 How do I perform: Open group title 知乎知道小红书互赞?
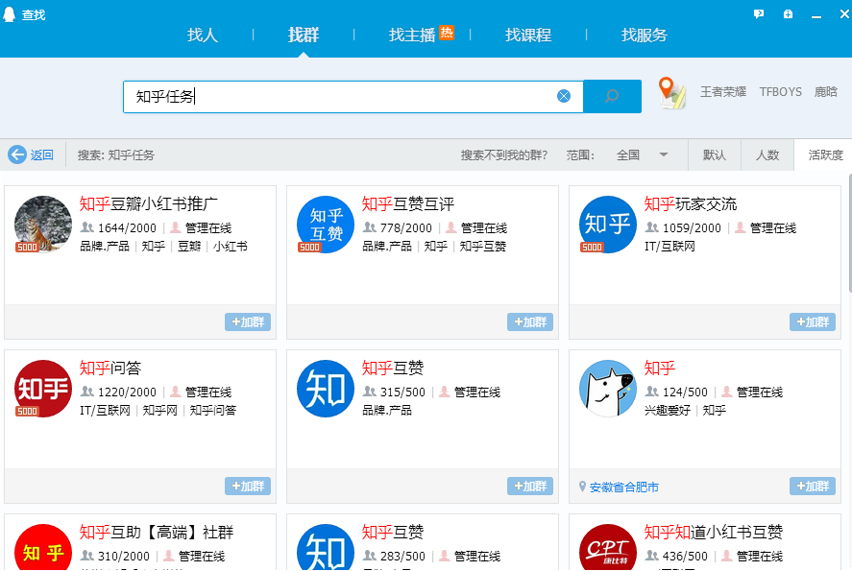714,532
